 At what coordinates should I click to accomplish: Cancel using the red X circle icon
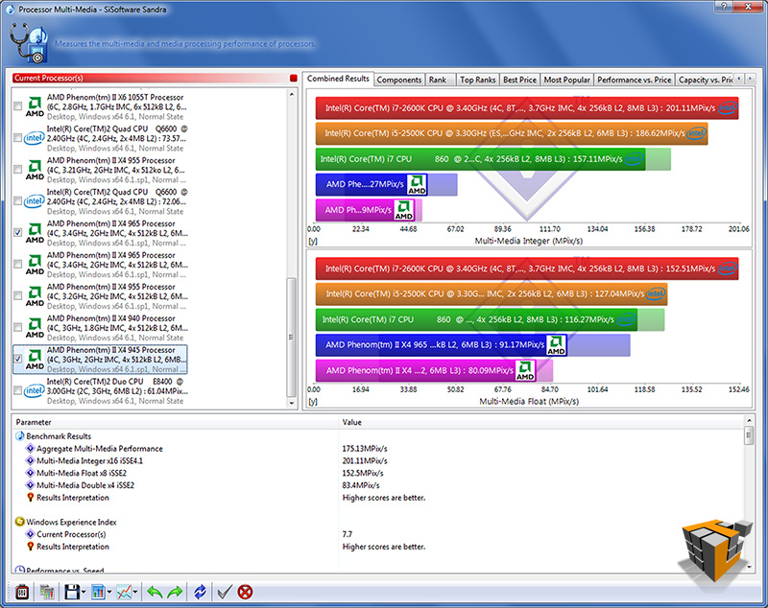click(x=245, y=593)
